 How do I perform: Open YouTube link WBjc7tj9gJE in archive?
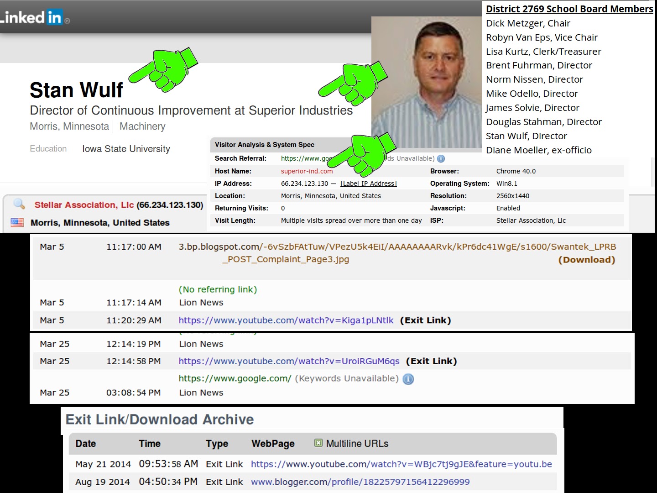401,464
